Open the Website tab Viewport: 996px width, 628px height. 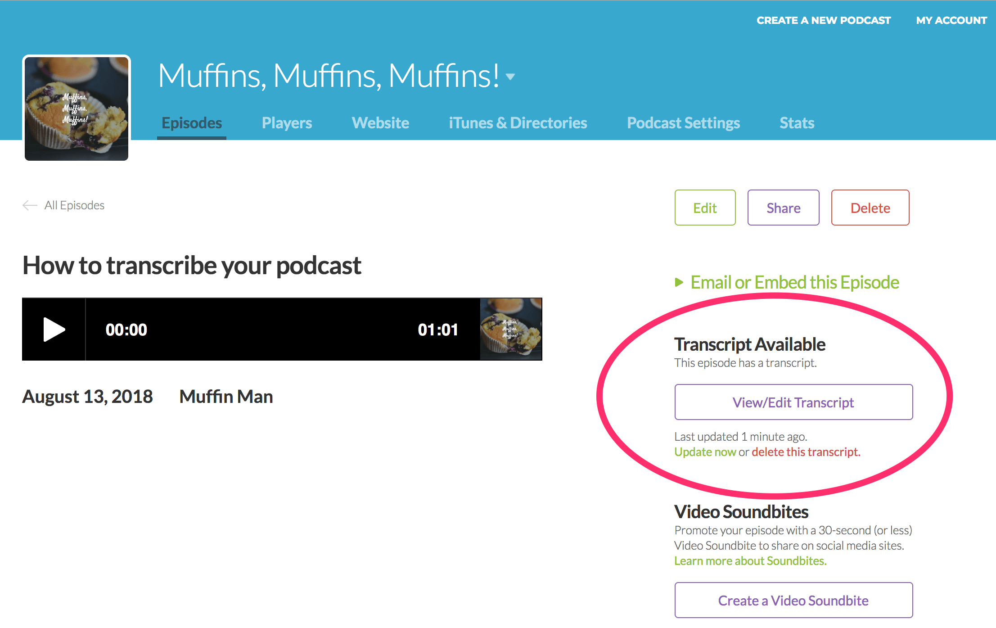(380, 123)
